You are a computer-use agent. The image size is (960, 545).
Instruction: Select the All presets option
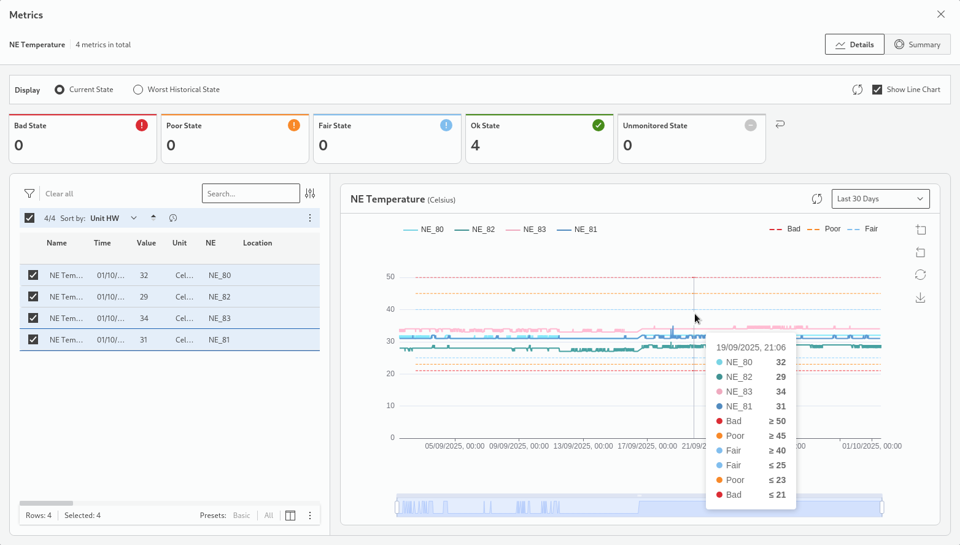pyautogui.click(x=268, y=516)
